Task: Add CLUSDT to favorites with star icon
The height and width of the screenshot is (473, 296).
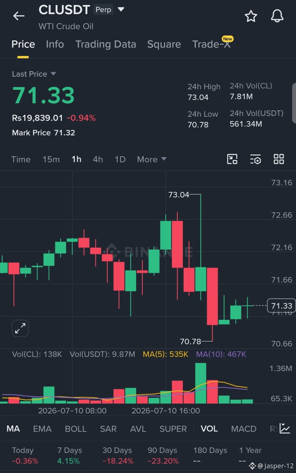Action: (251, 16)
